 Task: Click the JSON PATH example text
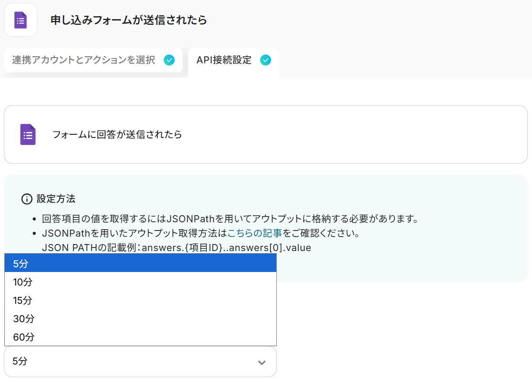tap(176, 248)
